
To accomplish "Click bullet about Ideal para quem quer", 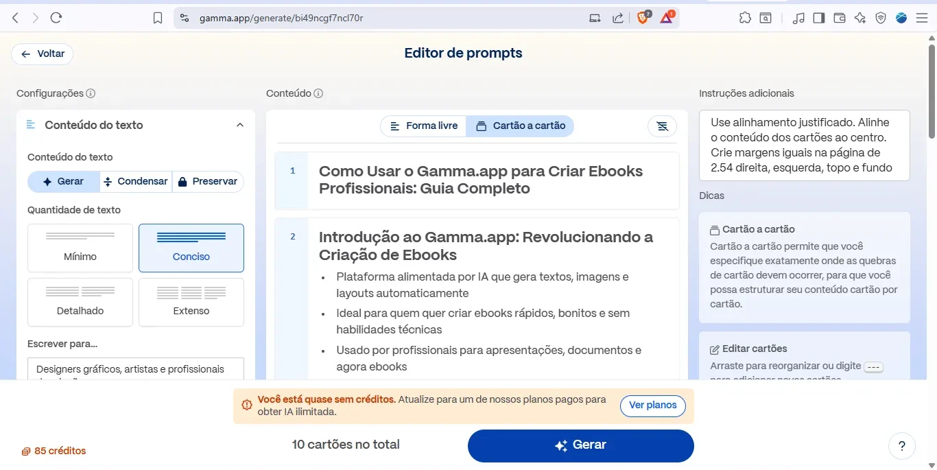I will point(483,321).
